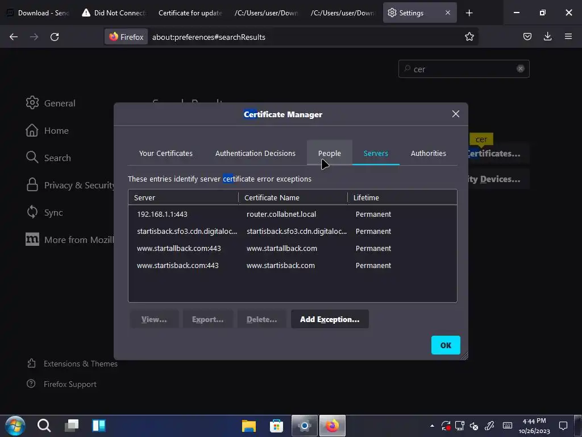Close the Certificate Manager dialog

tap(456, 114)
